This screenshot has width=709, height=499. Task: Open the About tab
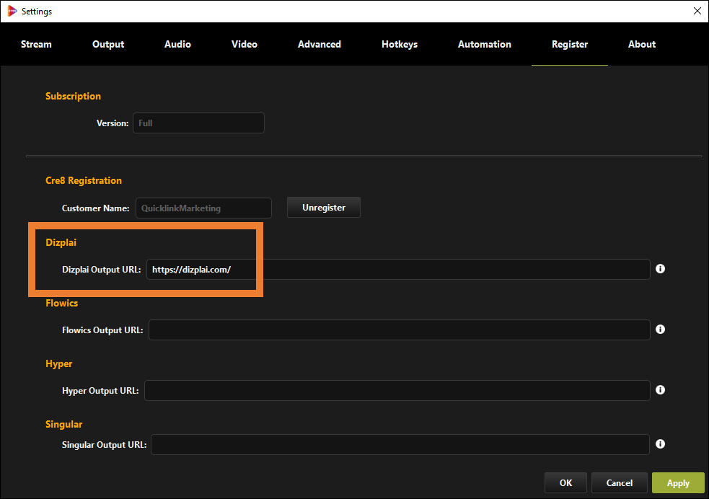tap(642, 44)
